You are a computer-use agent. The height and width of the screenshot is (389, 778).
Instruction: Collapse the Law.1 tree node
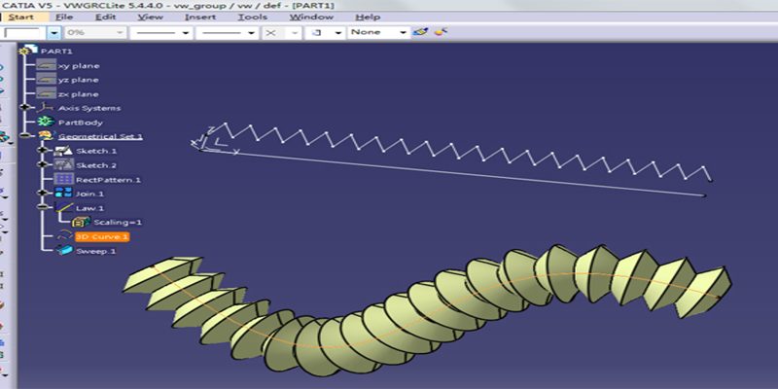[42, 208]
